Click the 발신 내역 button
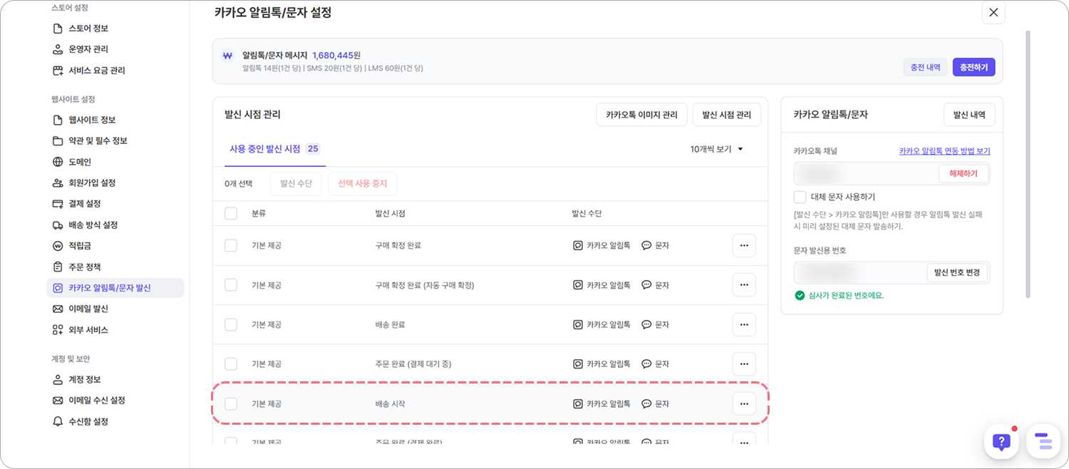This screenshot has width=1069, height=469. coord(969,115)
